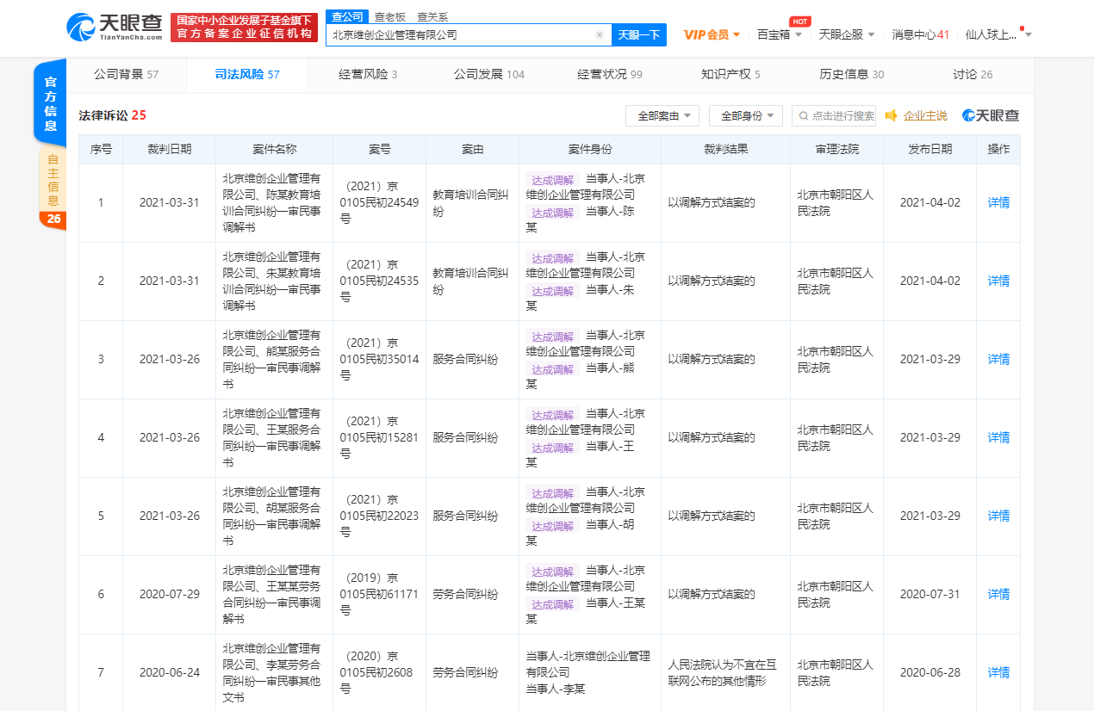The image size is (1094, 711).
Task: Click case number (2021)京0105民初24535号
Action: (x=379, y=281)
